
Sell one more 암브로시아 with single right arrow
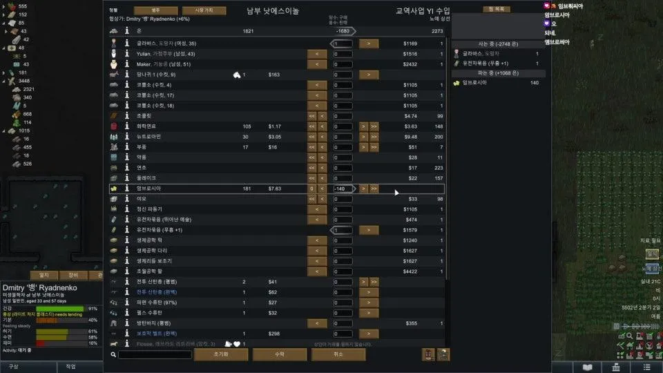(364, 189)
